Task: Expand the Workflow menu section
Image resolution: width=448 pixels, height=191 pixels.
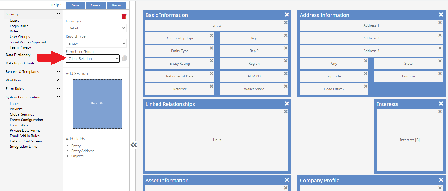Action: (x=58, y=80)
